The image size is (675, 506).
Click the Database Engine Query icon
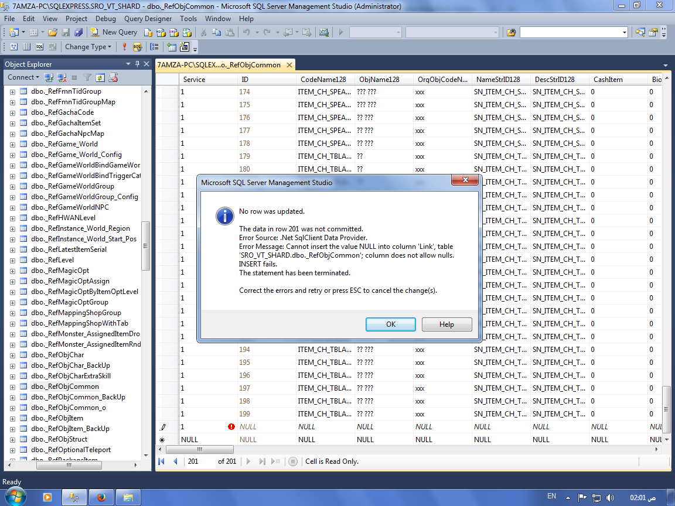(148, 32)
